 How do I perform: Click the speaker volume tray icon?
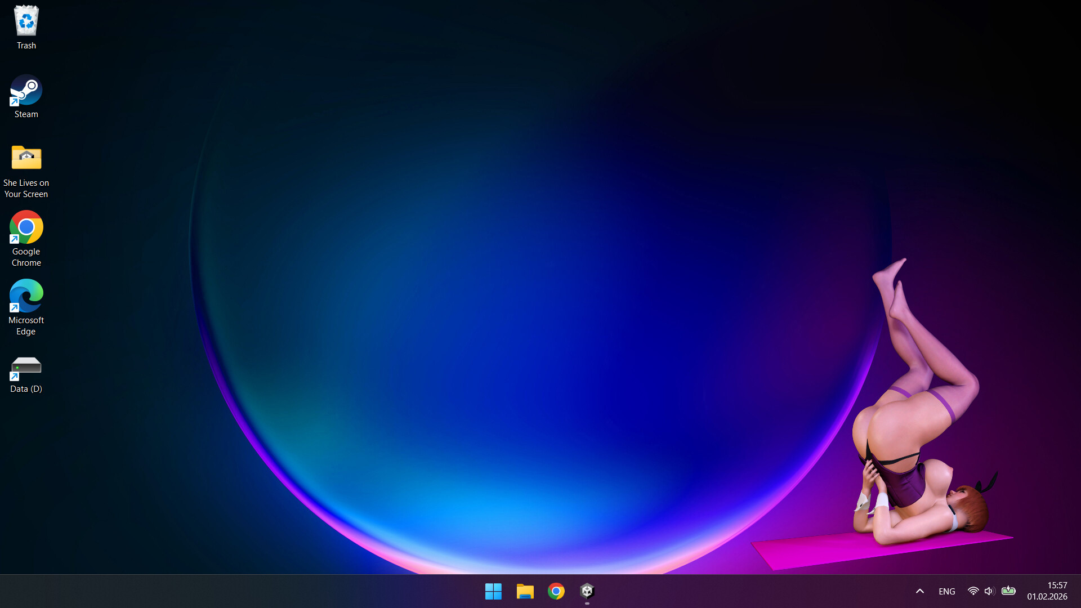[x=989, y=591]
